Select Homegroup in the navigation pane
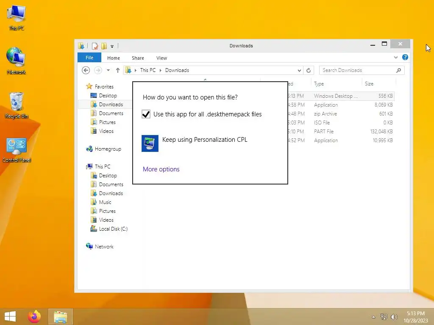Viewport: 434px width, 325px height. point(108,149)
